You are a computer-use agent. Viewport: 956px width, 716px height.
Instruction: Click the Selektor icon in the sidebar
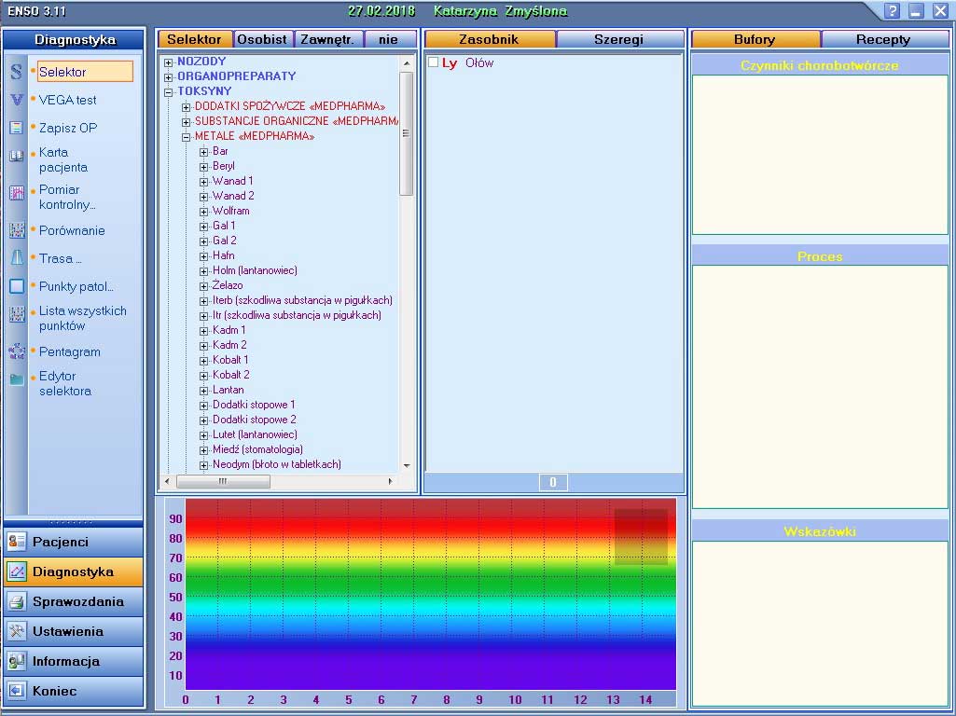pyautogui.click(x=17, y=72)
